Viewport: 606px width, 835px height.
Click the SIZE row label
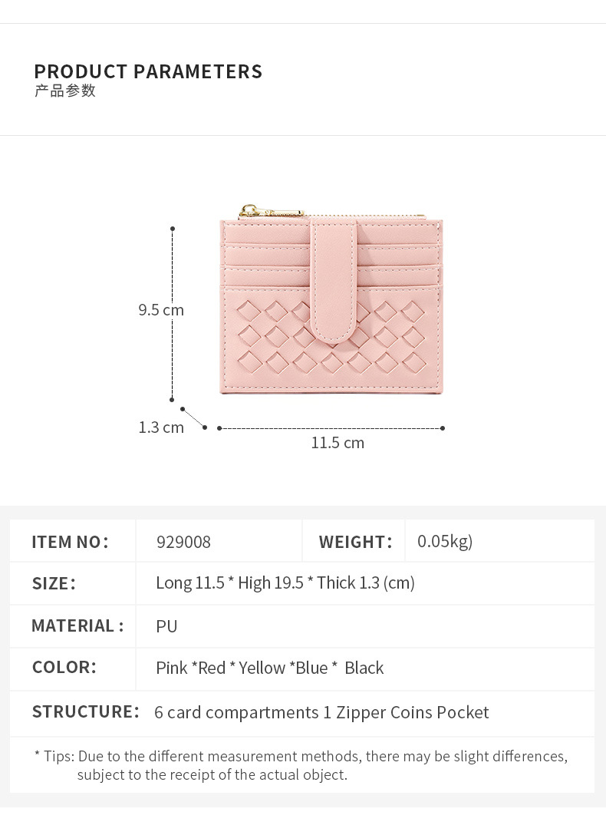[x=54, y=583]
